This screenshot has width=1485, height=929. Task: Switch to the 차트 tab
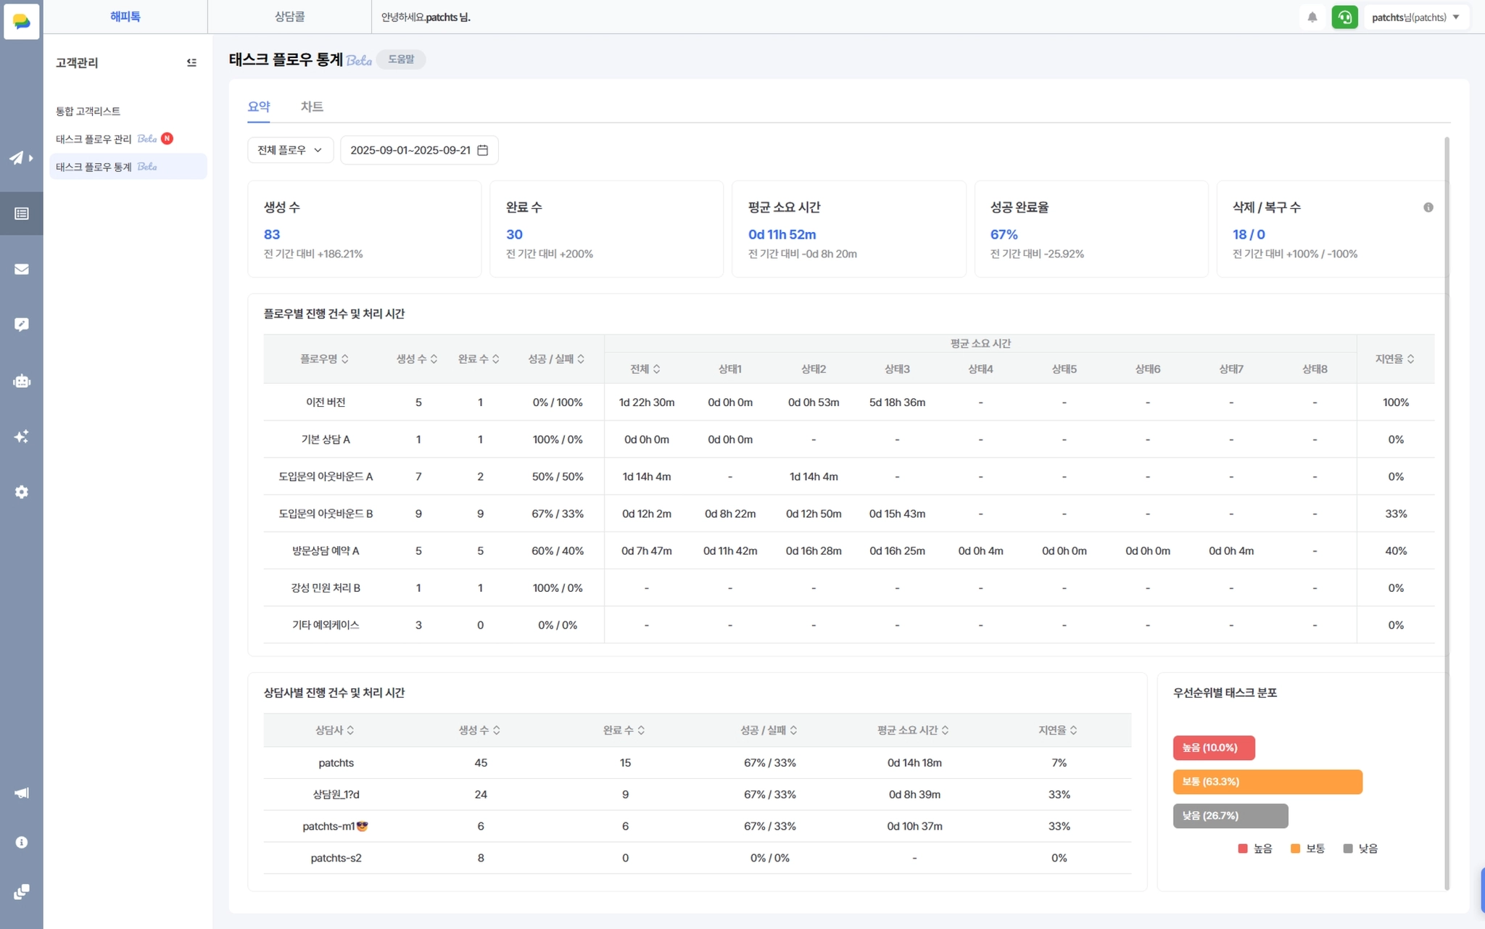312,107
